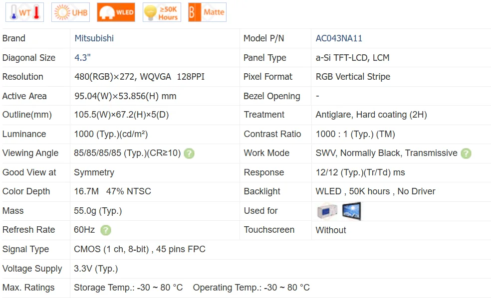The image size is (491, 298).
Task: Click the Pixel Format label
Action: point(268,77)
